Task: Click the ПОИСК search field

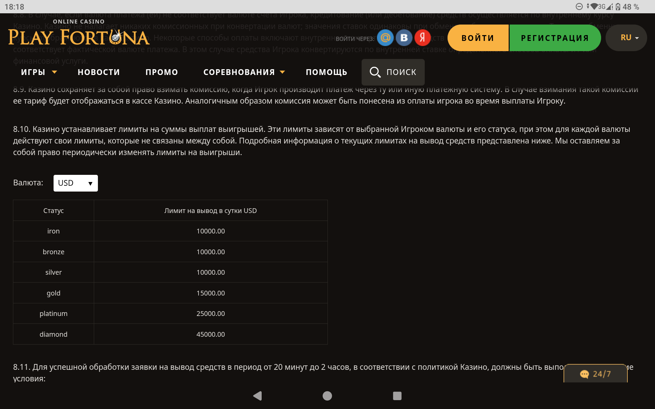Action: pyautogui.click(x=401, y=72)
